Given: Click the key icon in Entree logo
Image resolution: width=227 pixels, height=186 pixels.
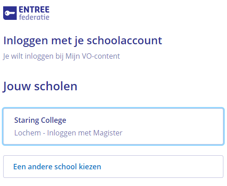Looking at the screenshot, I should (10, 13).
